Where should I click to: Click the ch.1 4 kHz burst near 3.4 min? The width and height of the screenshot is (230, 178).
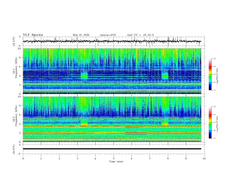point(84,76)
